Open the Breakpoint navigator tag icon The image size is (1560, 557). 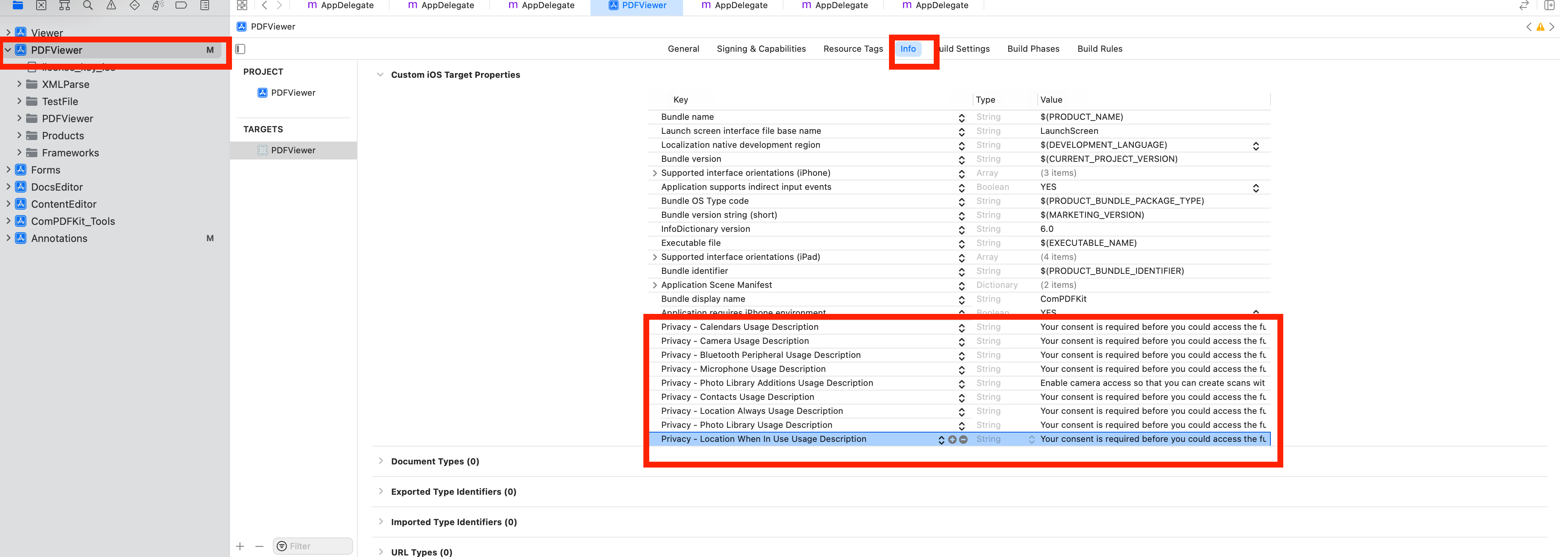181,5
